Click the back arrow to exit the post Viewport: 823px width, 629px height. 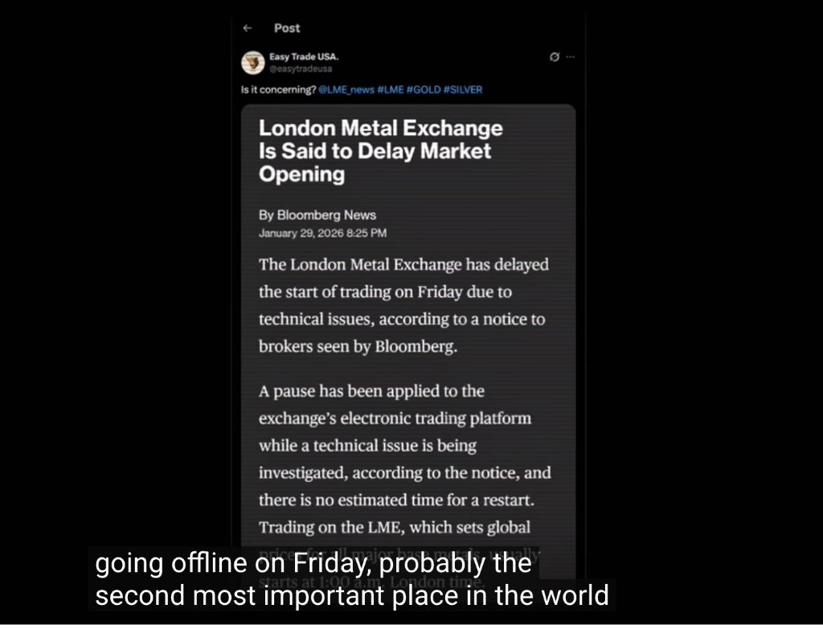coord(248,27)
